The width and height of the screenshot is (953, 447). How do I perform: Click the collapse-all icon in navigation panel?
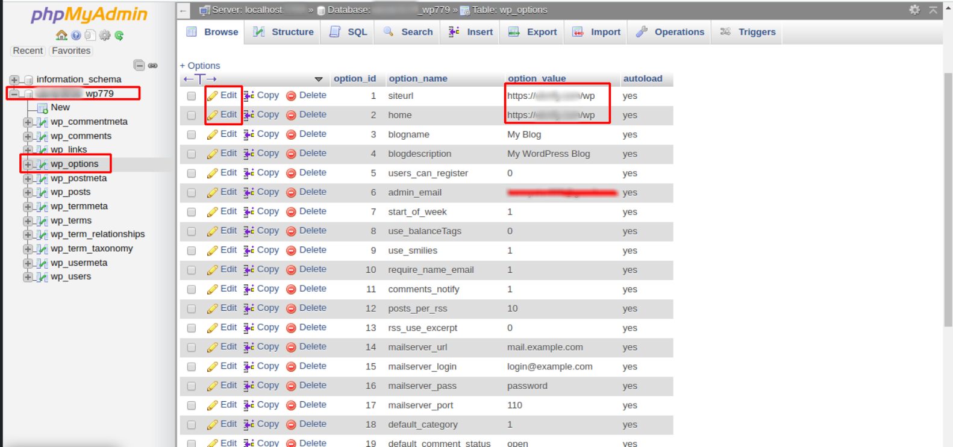[139, 65]
